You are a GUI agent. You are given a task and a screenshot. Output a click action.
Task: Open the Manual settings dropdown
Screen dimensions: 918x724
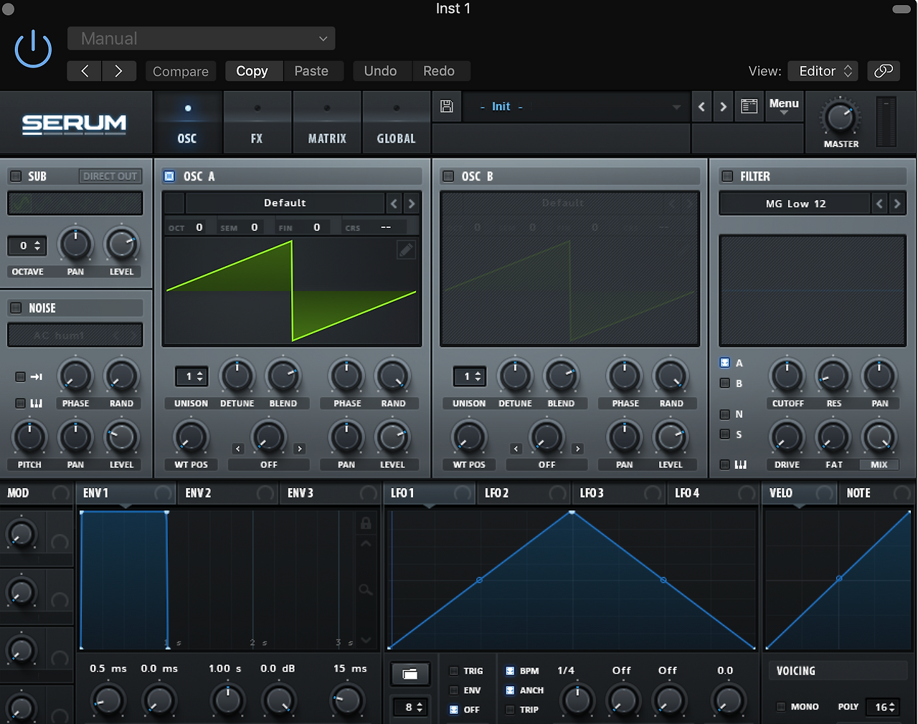(x=201, y=39)
